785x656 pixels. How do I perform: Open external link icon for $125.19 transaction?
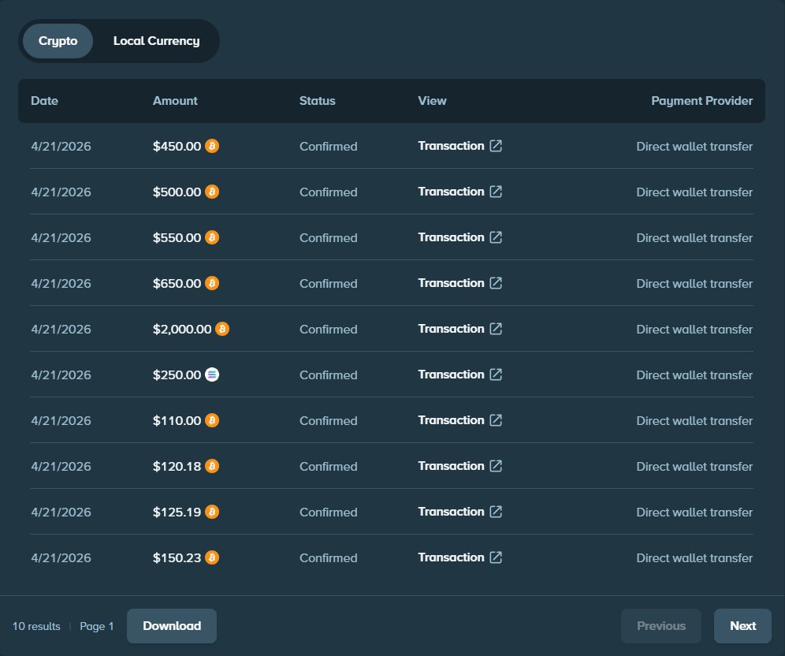click(x=496, y=511)
